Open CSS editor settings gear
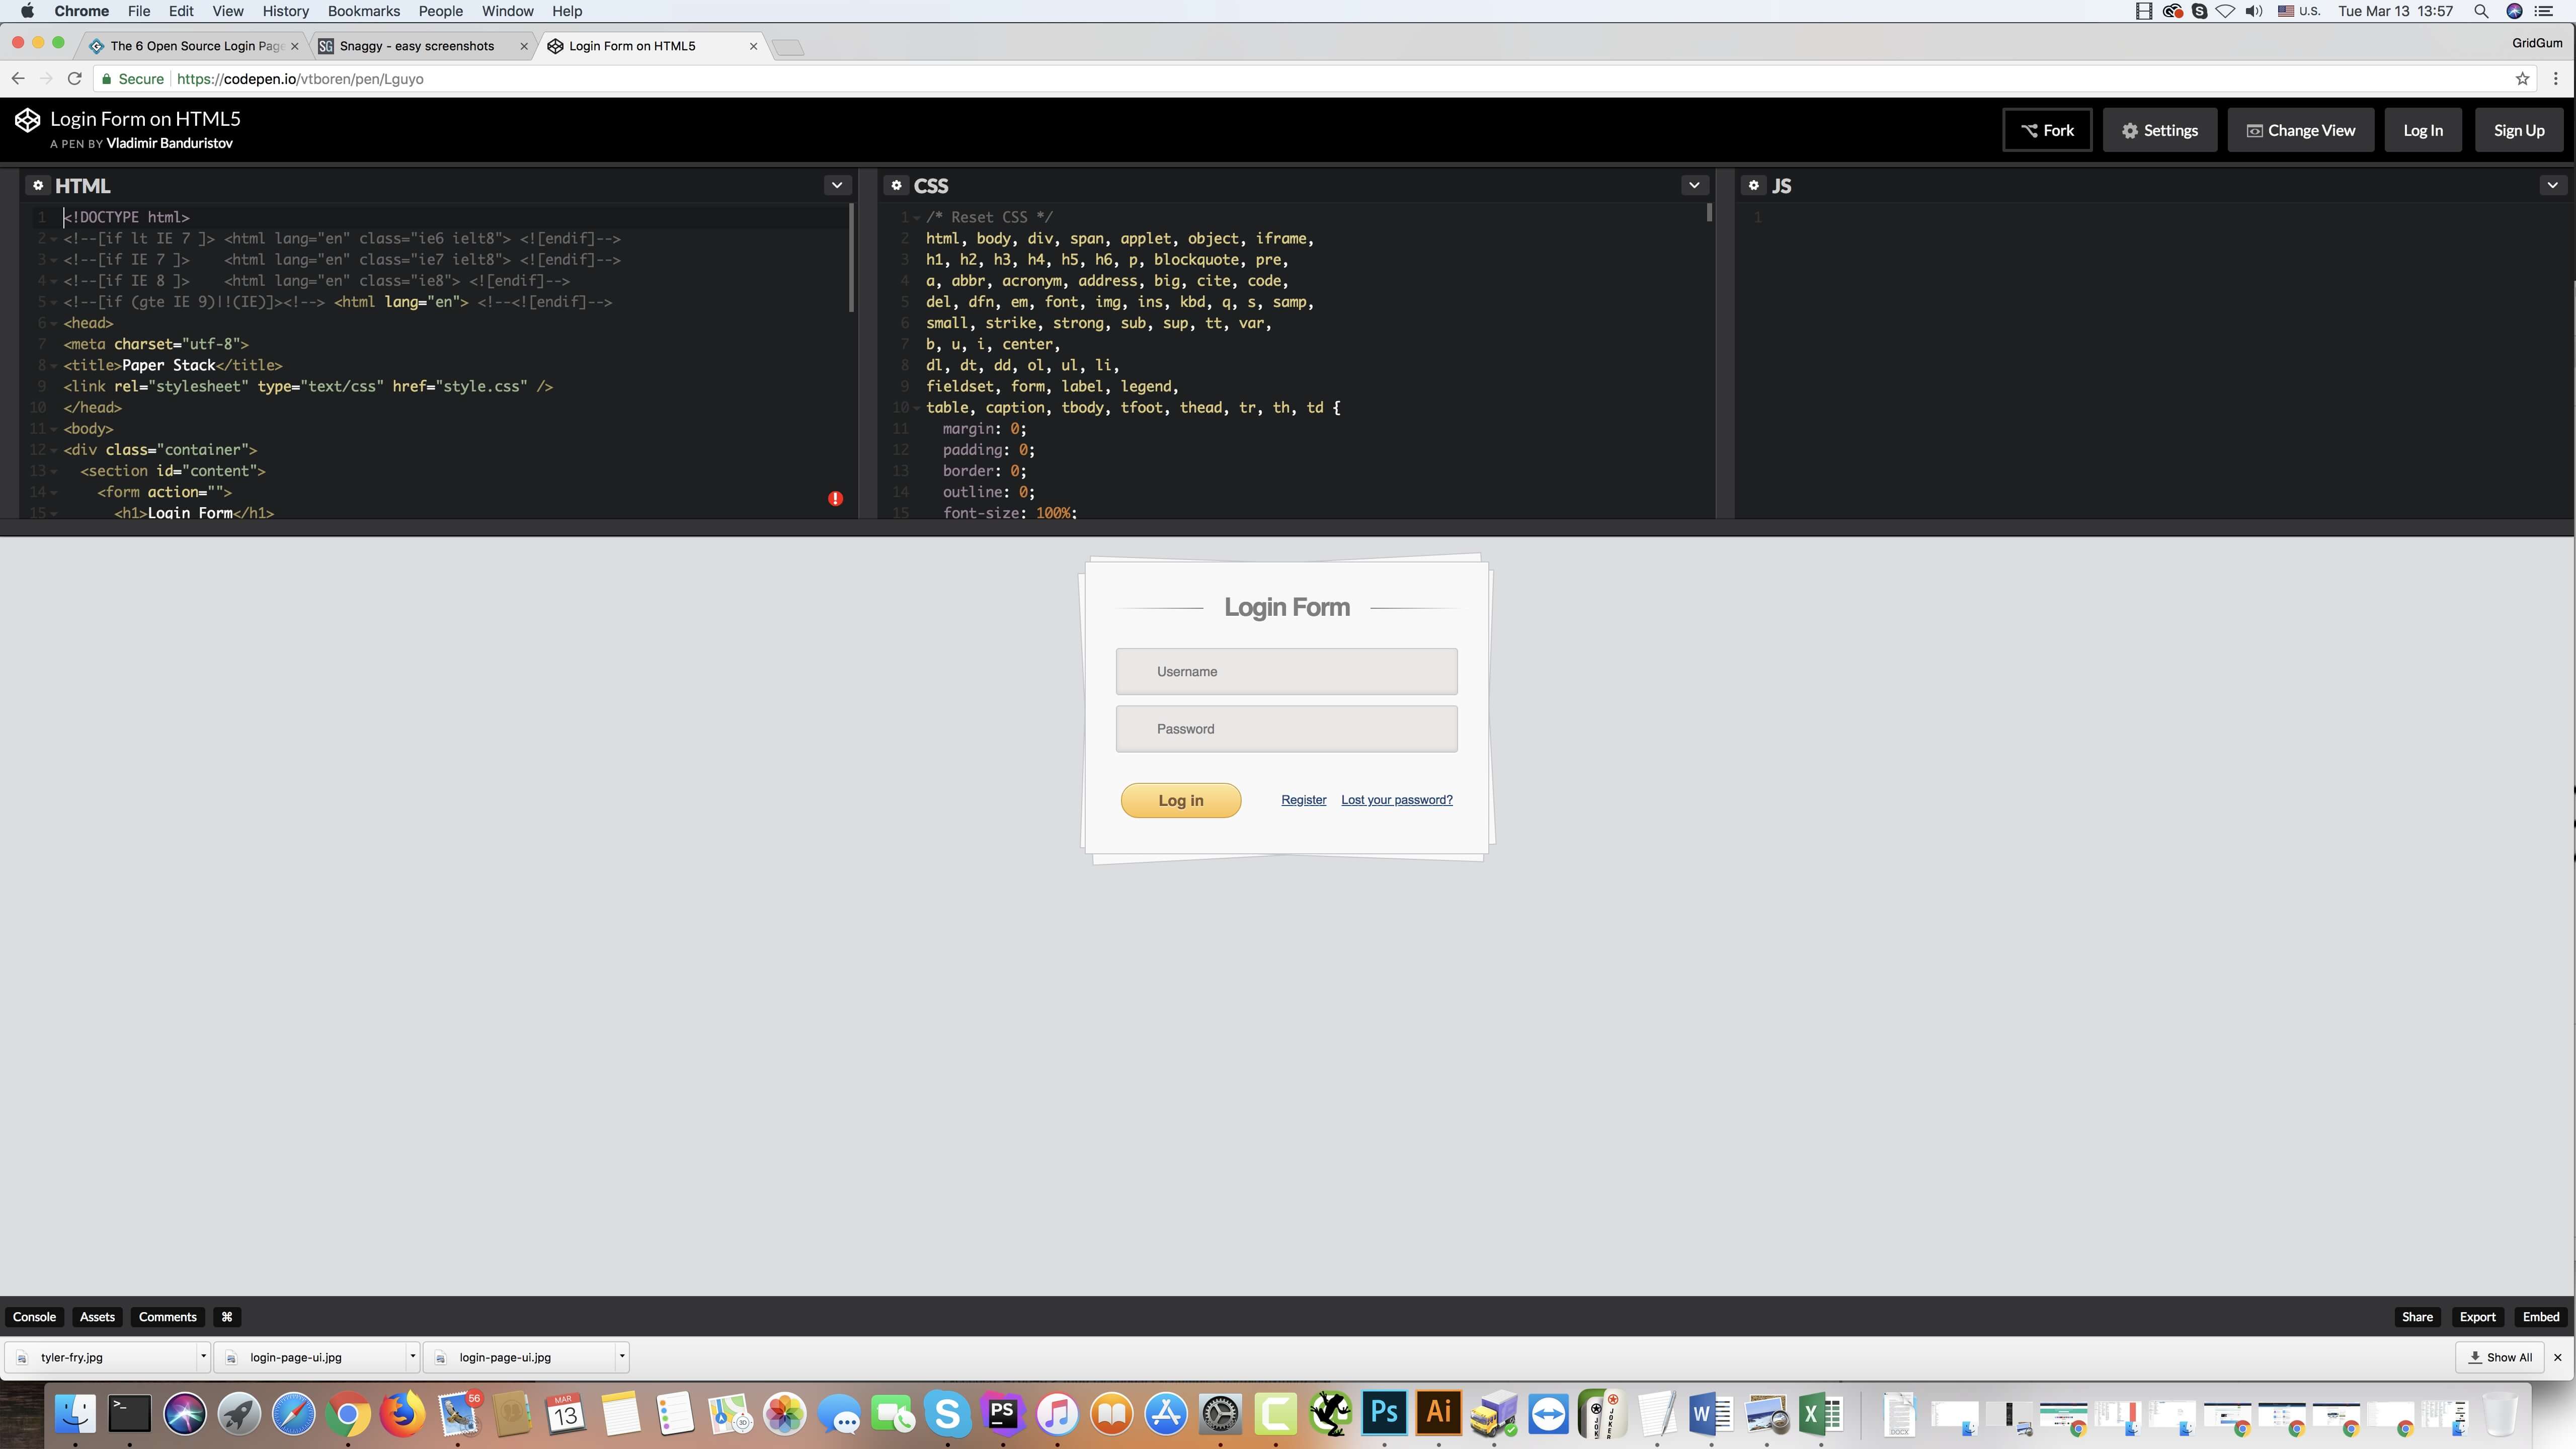The height and width of the screenshot is (1449, 2576). point(896,186)
